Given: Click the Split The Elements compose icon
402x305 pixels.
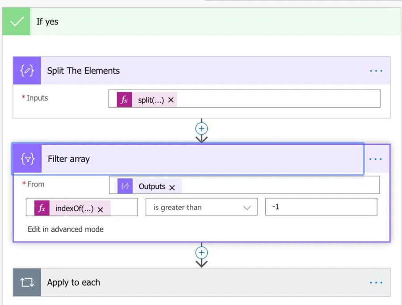Looking at the screenshot, I should click(27, 71).
